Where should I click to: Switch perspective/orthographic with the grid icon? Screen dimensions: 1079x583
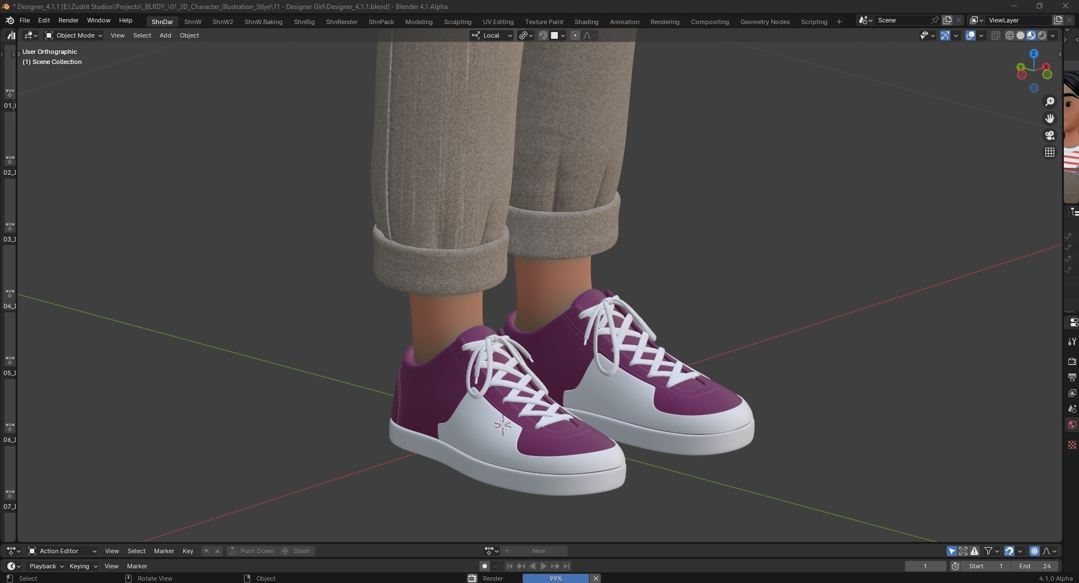click(1049, 152)
